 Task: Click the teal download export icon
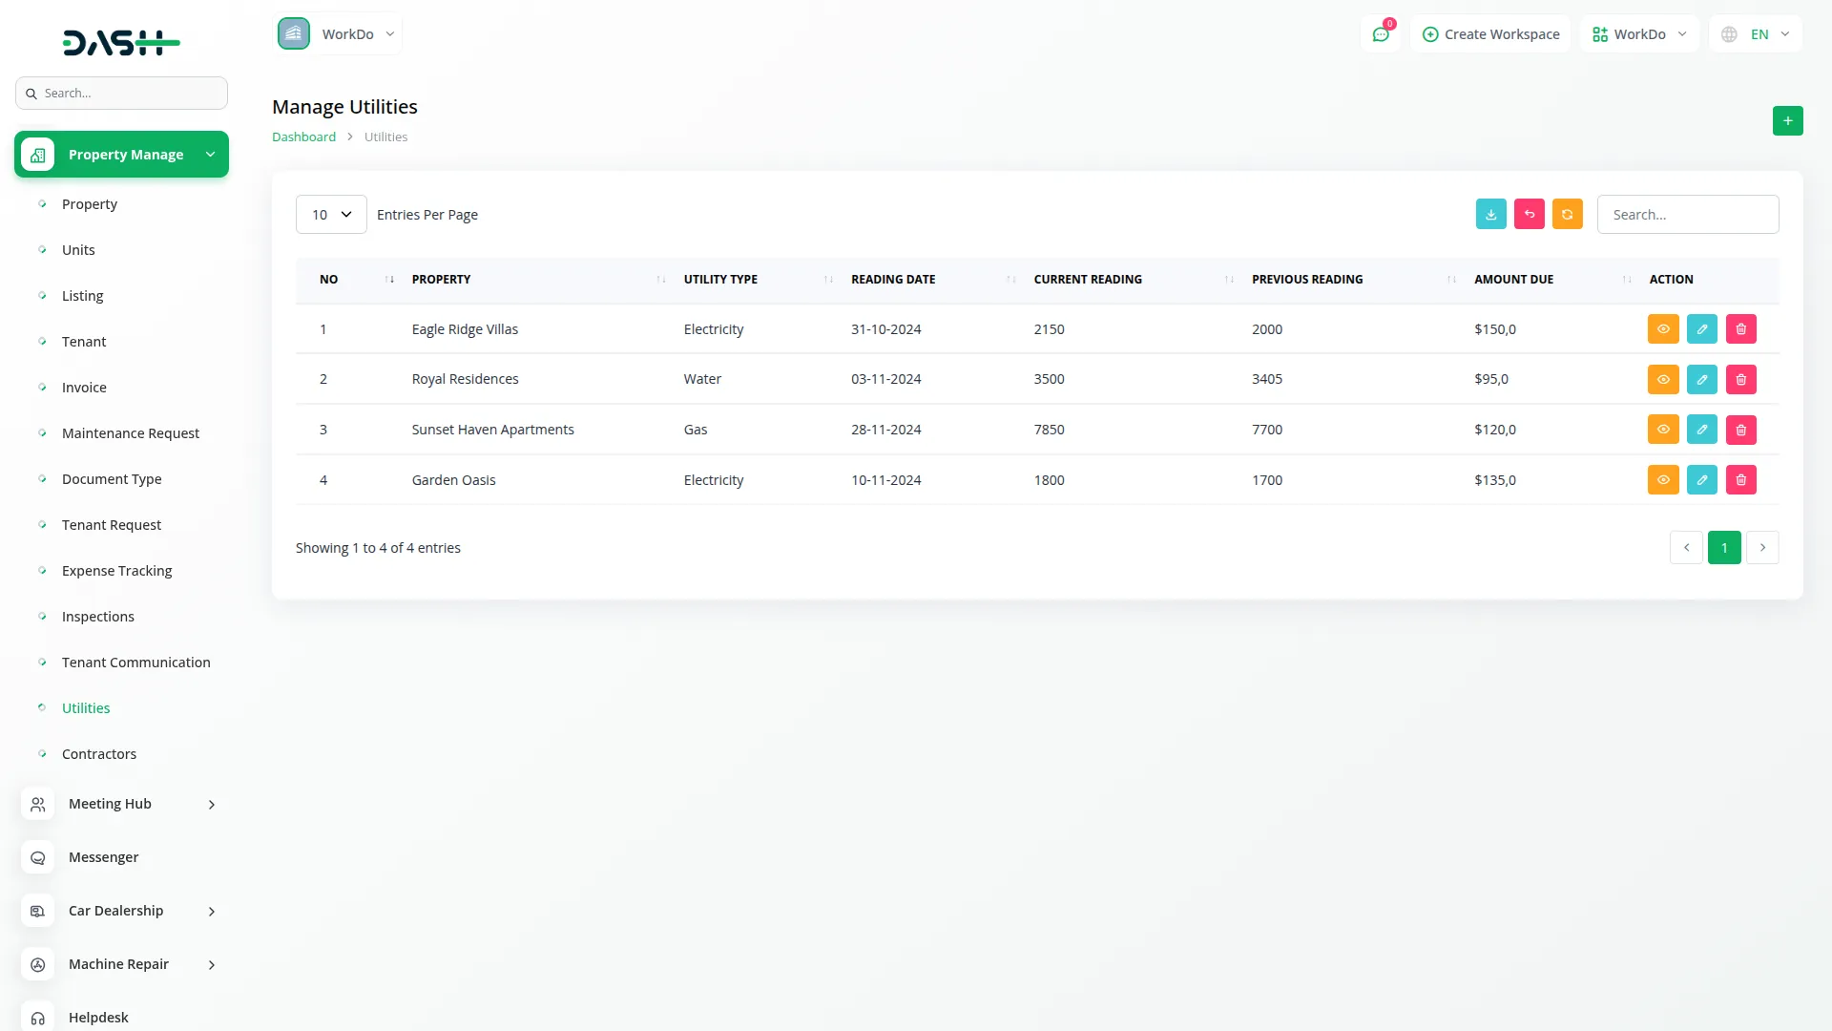coord(1490,215)
